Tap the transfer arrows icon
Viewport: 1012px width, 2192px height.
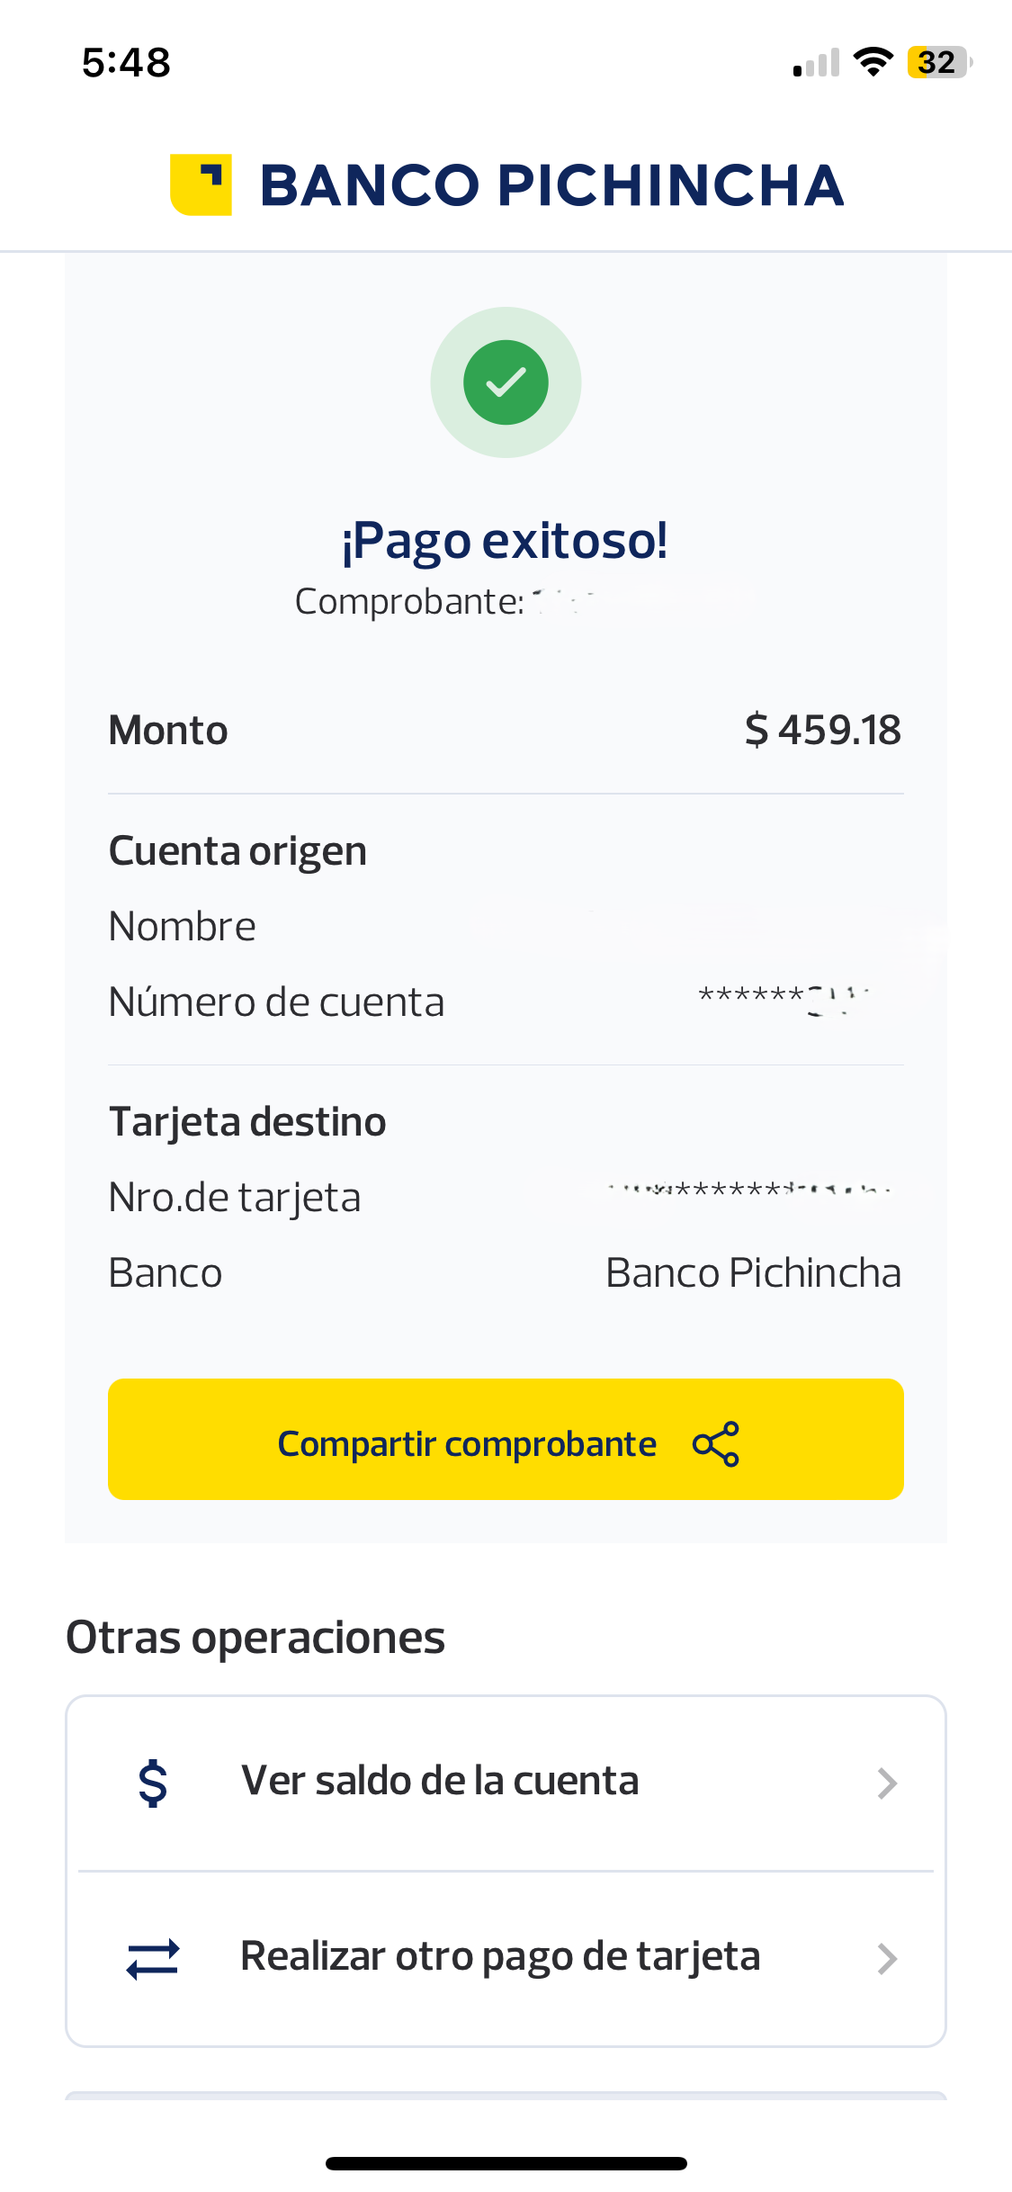pos(153,1959)
